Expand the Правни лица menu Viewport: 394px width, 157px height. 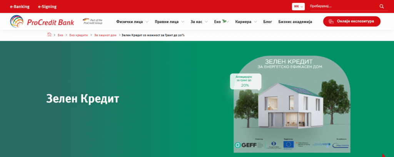click(x=169, y=22)
